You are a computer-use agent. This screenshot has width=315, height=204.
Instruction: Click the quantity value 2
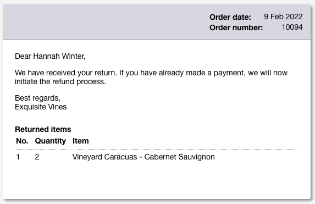point(37,157)
